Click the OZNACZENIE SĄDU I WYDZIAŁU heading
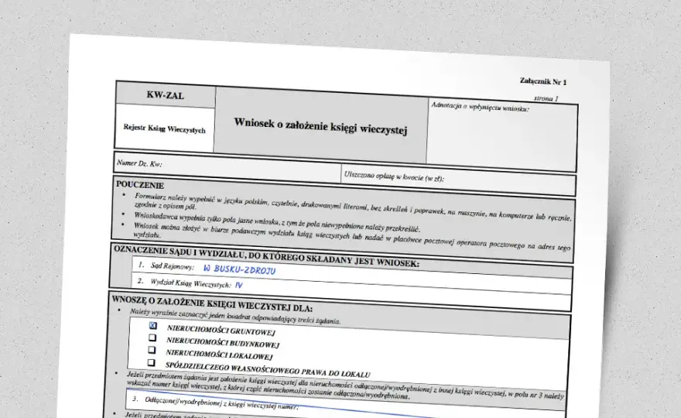Screen dimensions: 681x418 [x=266, y=256]
